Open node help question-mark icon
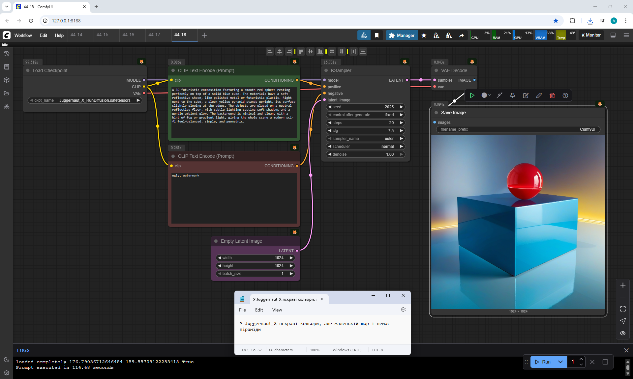The height and width of the screenshot is (379, 633). point(565,95)
